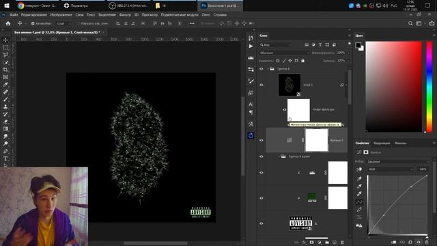Lock layer position with the cross-arrows icon
Image resolution: width=437 pixels, height=246 pixels.
(290, 61)
